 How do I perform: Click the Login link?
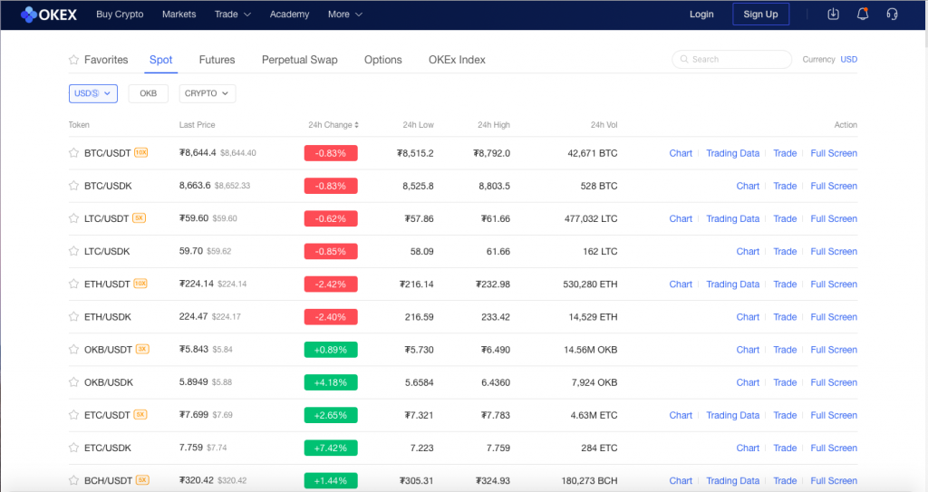click(x=701, y=14)
